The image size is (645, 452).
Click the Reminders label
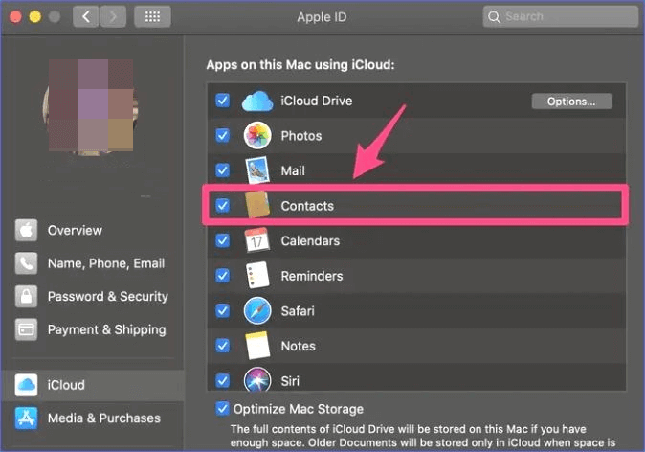coord(312,276)
